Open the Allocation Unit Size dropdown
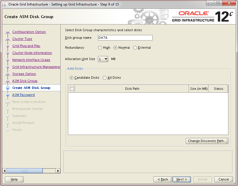The height and width of the screenshot is (186, 238). click(103, 59)
